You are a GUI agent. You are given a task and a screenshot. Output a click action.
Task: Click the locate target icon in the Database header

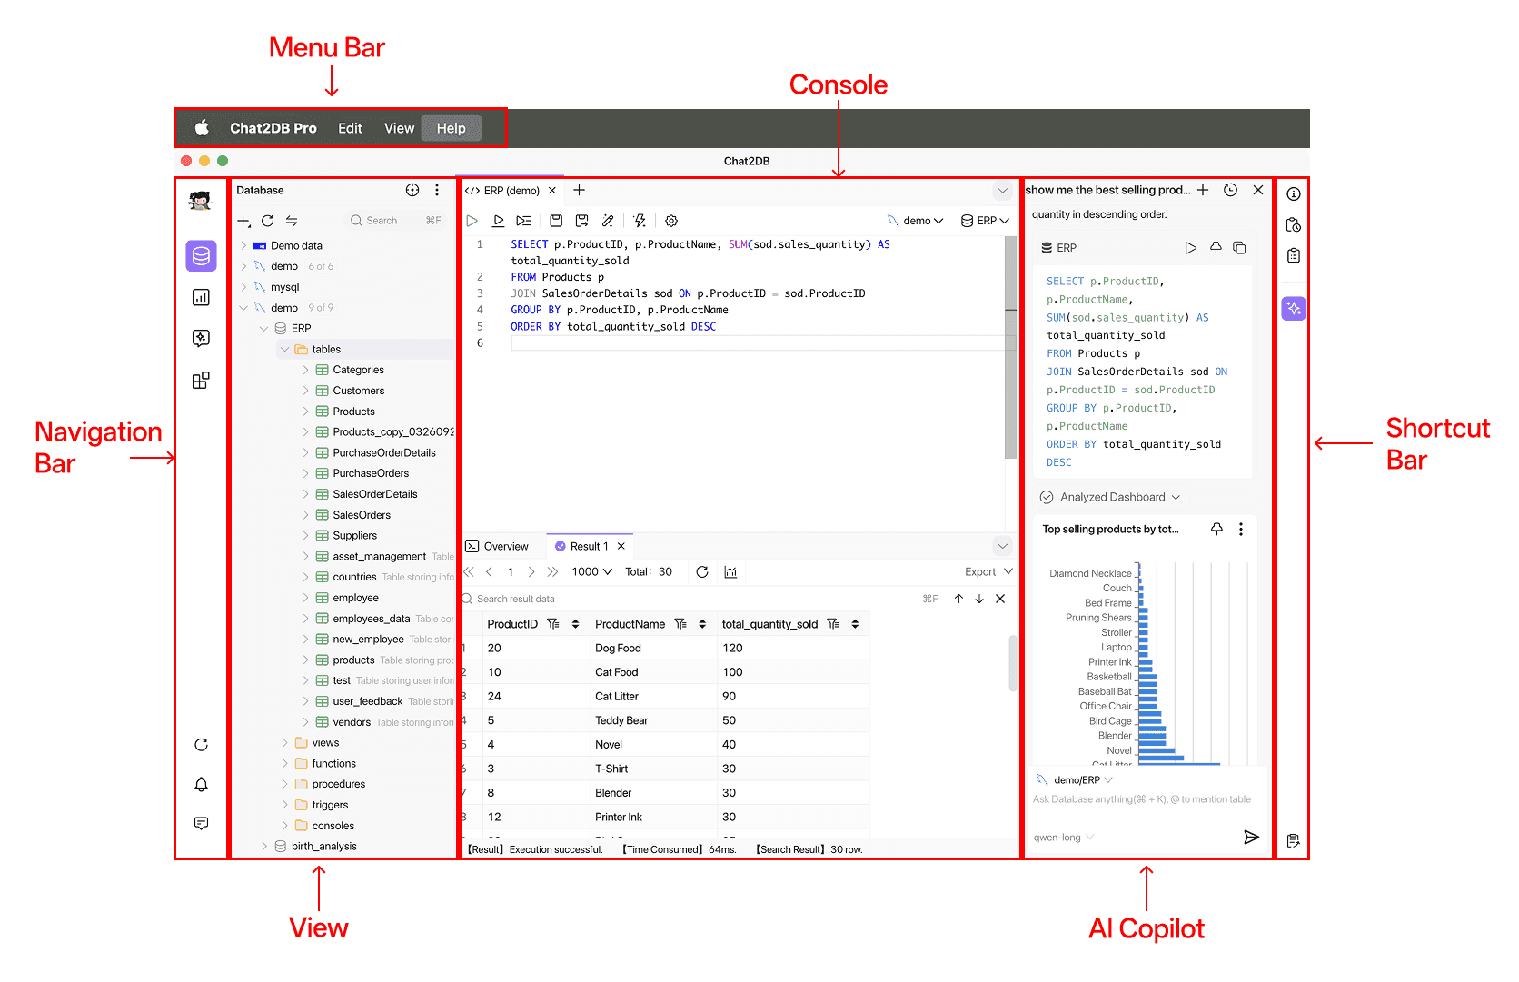[x=412, y=190]
